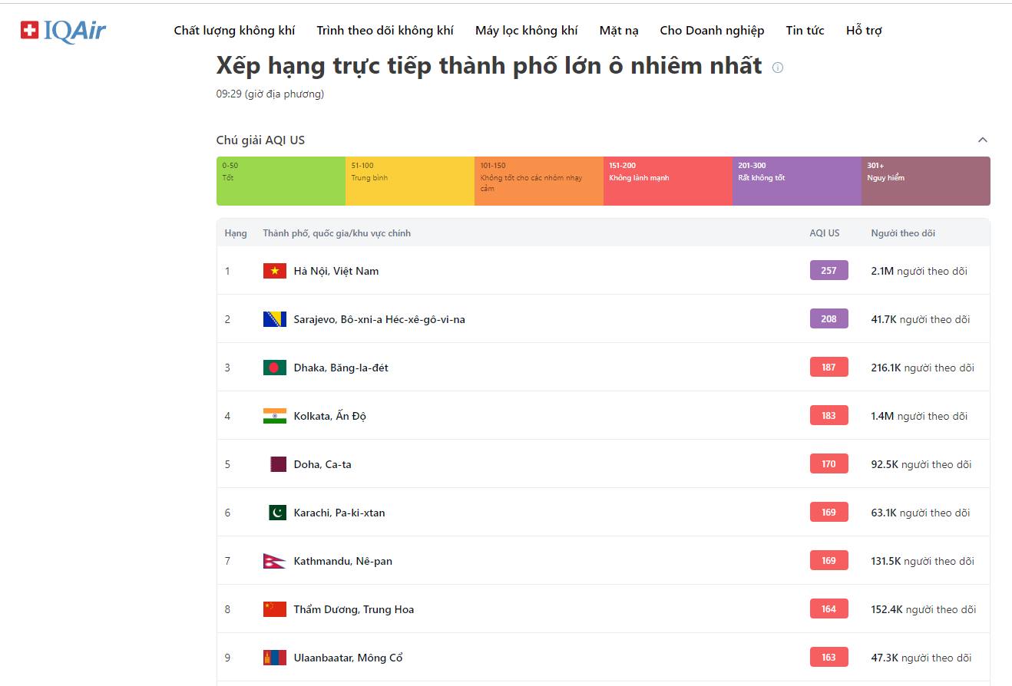Click the Hạng column header
The width and height of the screenshot is (1012, 686).
click(x=236, y=233)
